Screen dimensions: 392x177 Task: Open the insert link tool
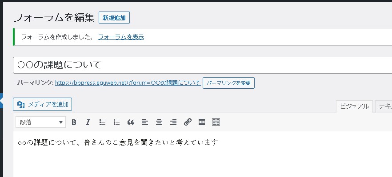click(188, 122)
